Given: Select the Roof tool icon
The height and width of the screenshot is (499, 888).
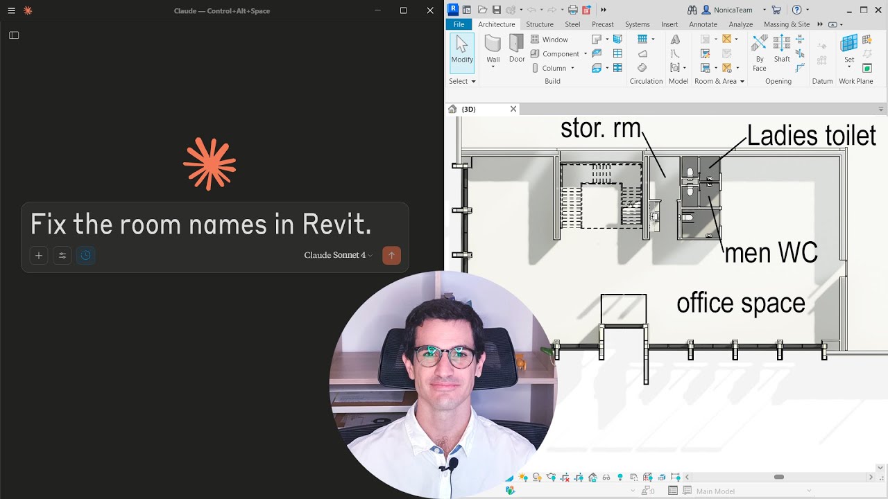Looking at the screenshot, I should click(597, 39).
